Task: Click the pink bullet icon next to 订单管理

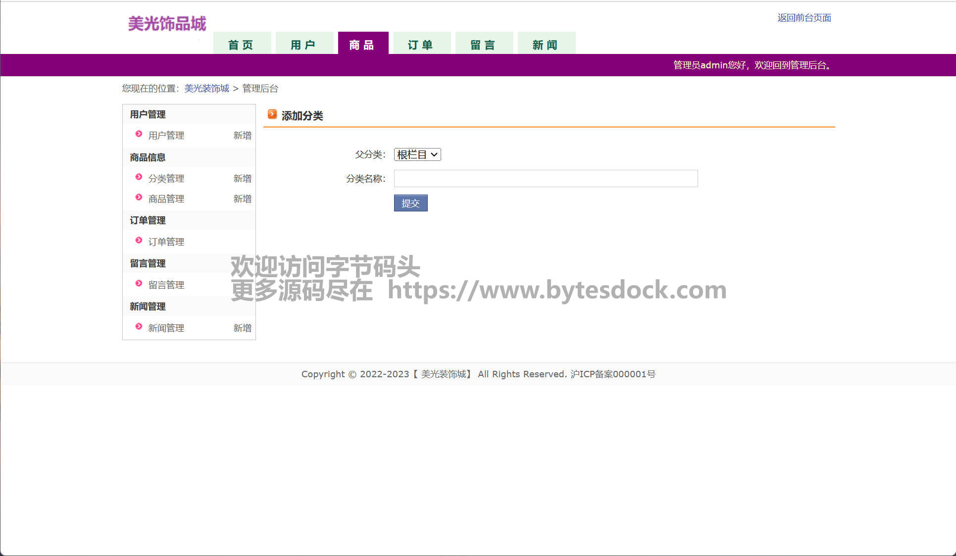Action: pos(139,241)
